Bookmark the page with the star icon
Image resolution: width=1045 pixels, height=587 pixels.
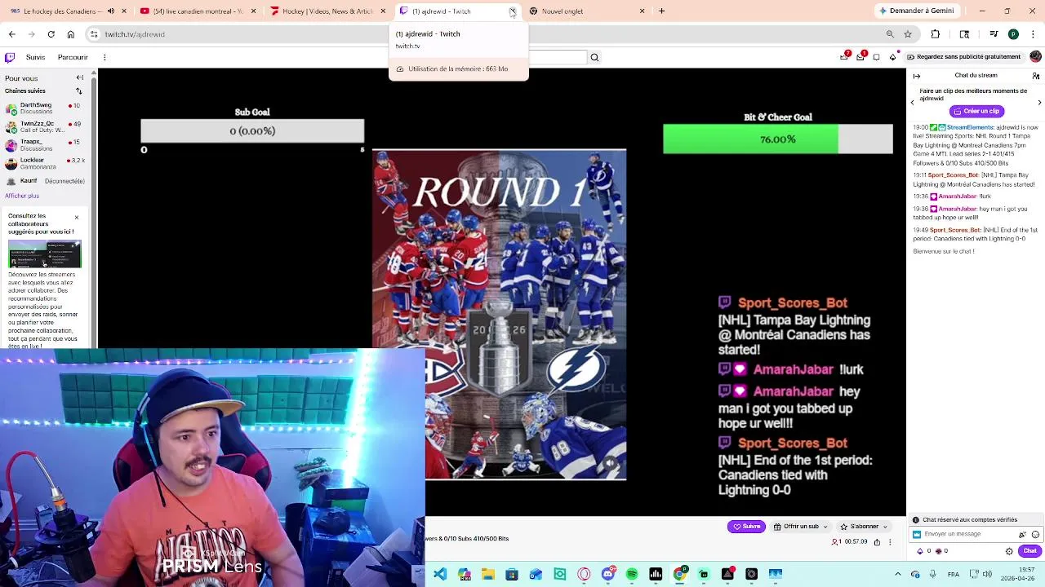coord(908,34)
